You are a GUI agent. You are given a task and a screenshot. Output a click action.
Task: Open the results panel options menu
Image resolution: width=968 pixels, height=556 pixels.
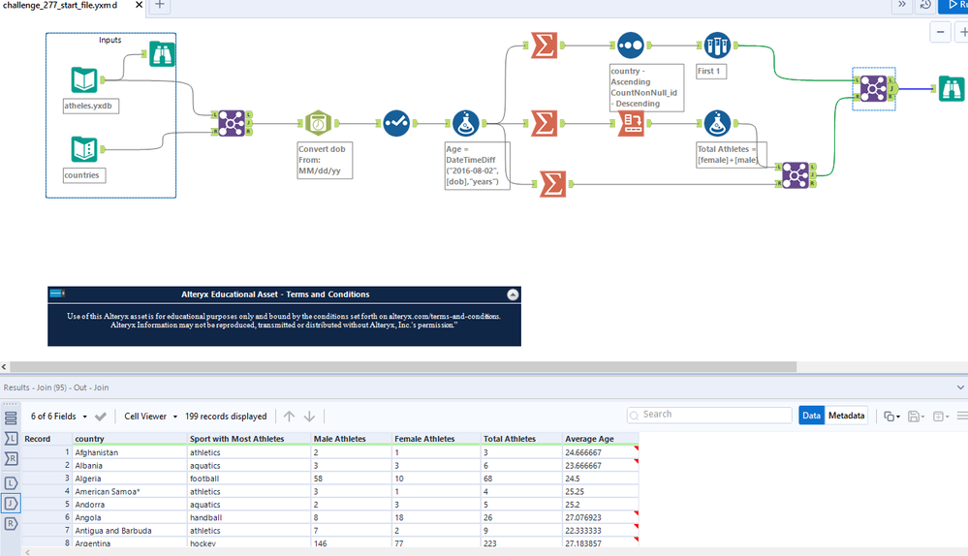[962, 417]
